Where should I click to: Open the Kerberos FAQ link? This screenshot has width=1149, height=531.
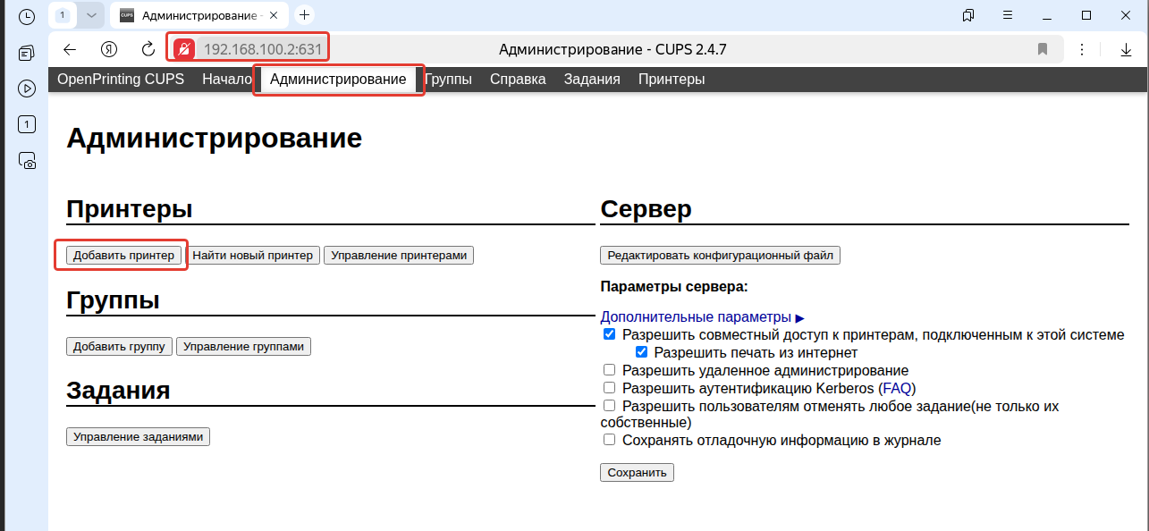pyautogui.click(x=897, y=388)
